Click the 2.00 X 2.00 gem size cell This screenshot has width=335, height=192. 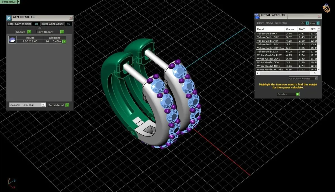30,42
